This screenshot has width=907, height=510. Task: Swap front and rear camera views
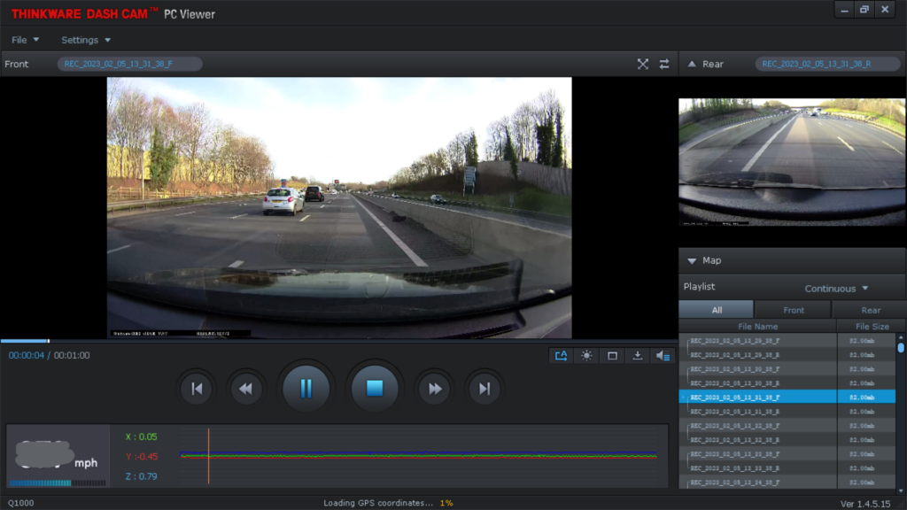pos(664,64)
